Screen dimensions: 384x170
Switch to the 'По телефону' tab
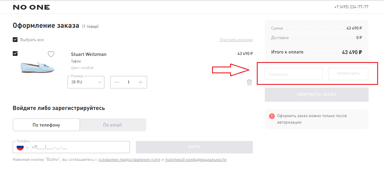(46, 125)
